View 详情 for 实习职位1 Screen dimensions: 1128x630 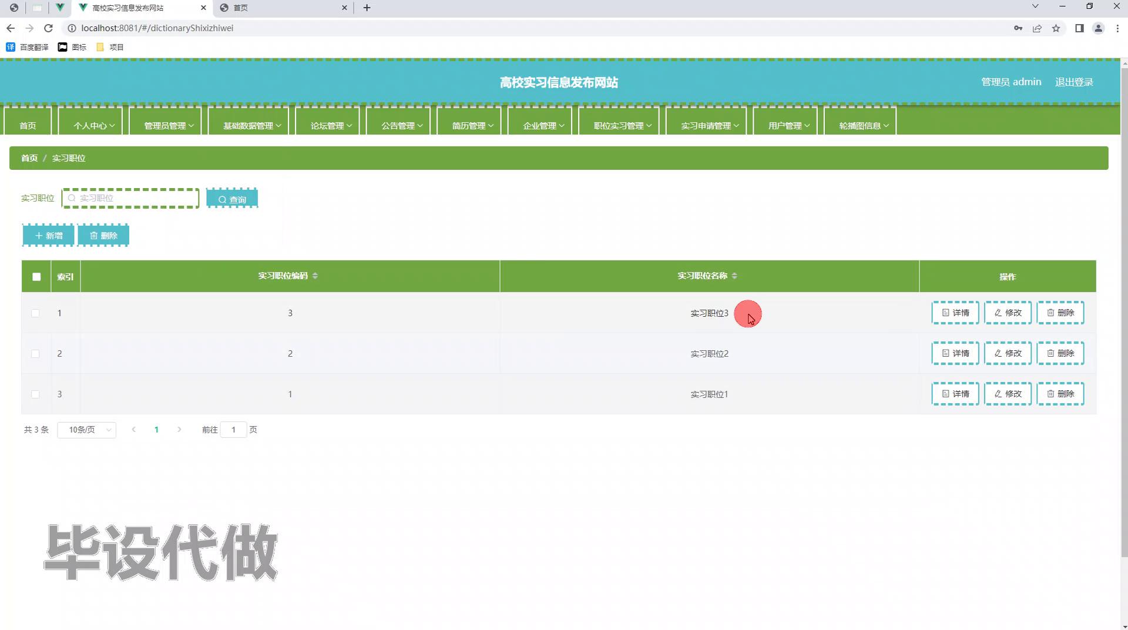click(955, 394)
